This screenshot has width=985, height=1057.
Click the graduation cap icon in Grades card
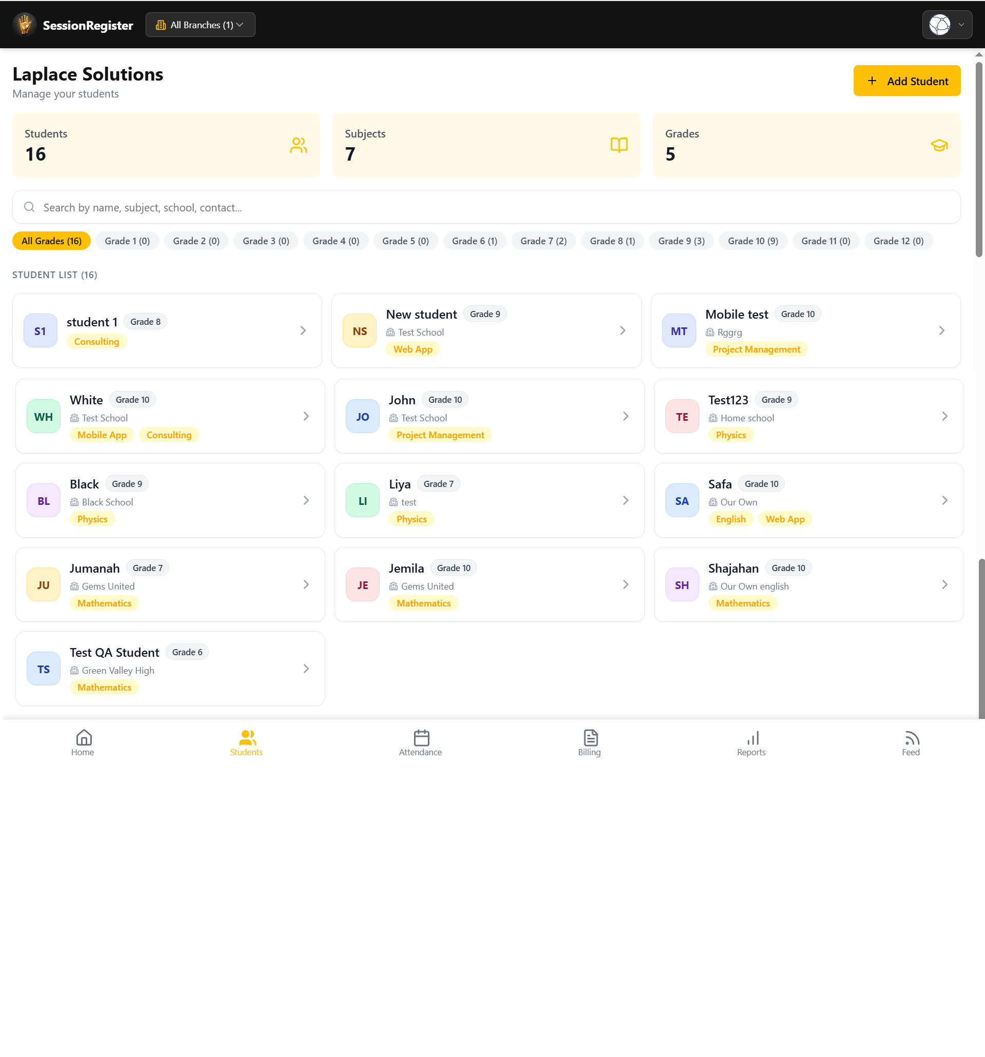click(939, 145)
